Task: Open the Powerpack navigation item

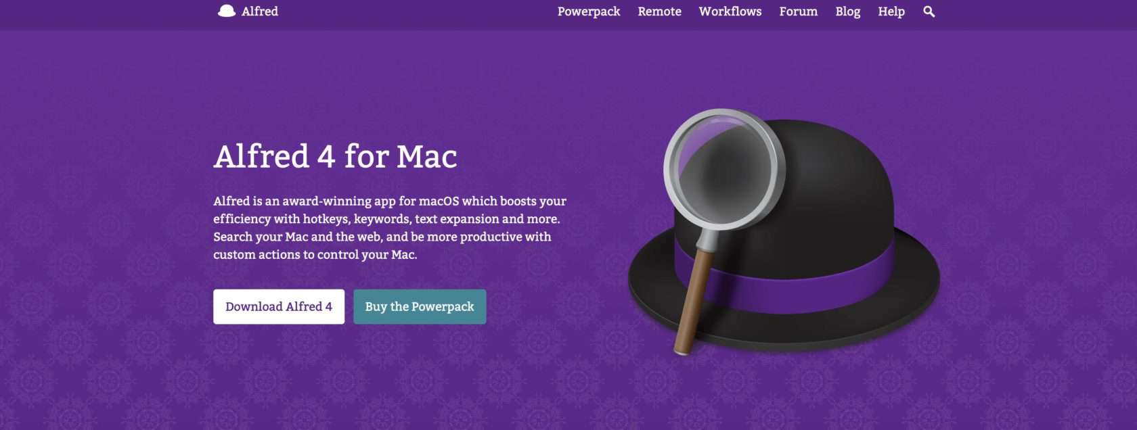Action: click(589, 11)
